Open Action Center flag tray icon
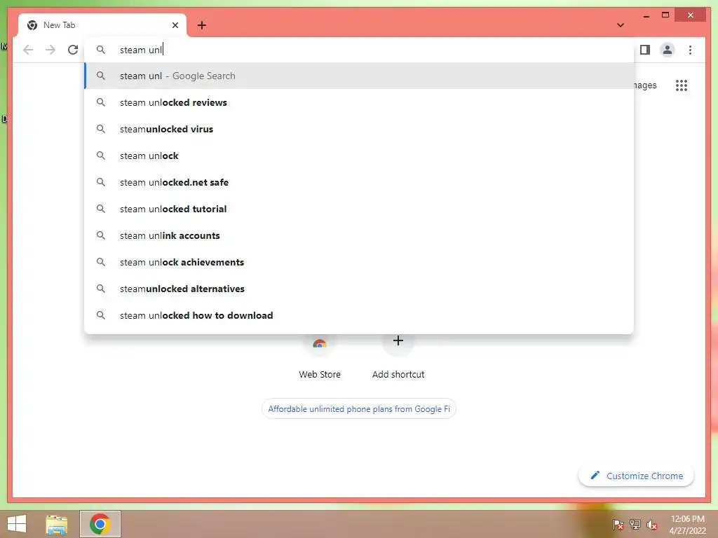Viewport: 718px width, 538px height. tap(618, 524)
